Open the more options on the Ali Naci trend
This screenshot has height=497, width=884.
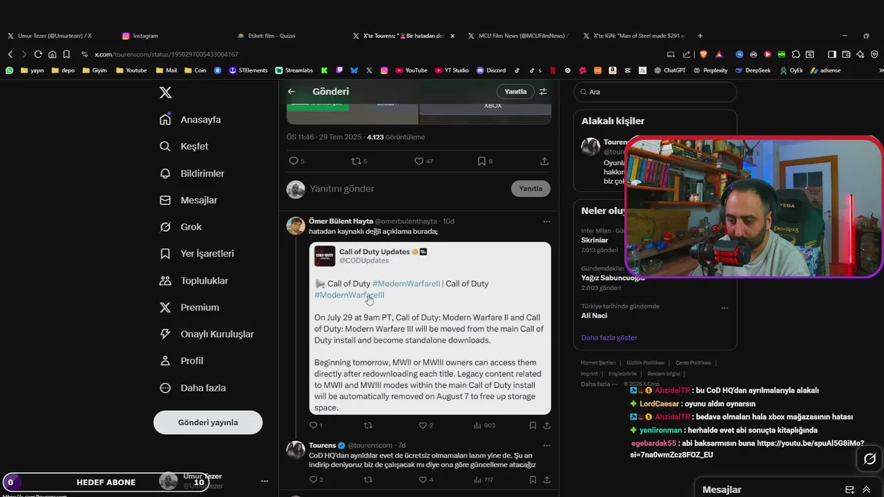pyautogui.click(x=724, y=308)
